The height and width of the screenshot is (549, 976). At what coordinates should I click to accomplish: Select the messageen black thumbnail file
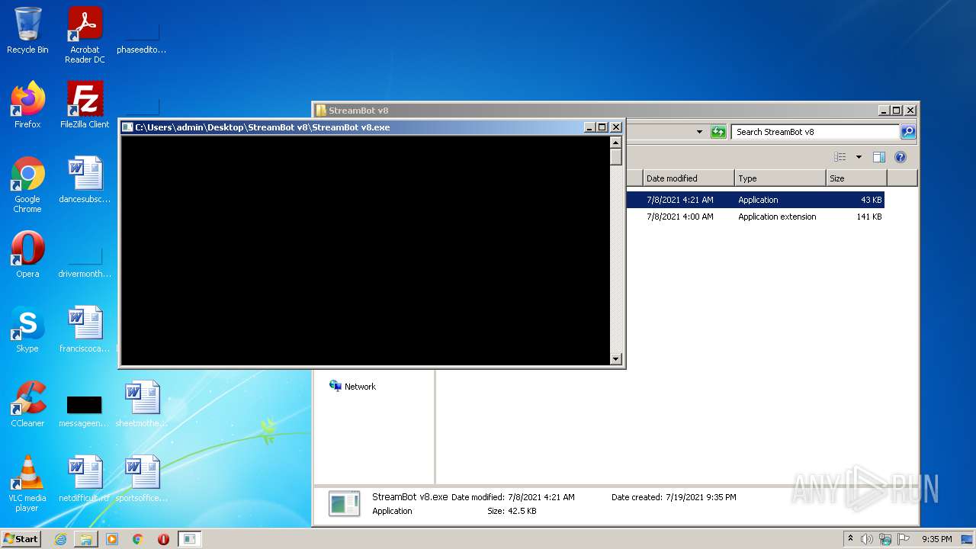[85, 410]
